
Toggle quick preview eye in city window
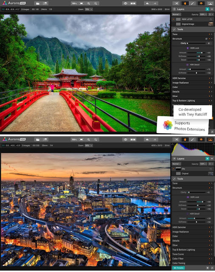(125, 139)
